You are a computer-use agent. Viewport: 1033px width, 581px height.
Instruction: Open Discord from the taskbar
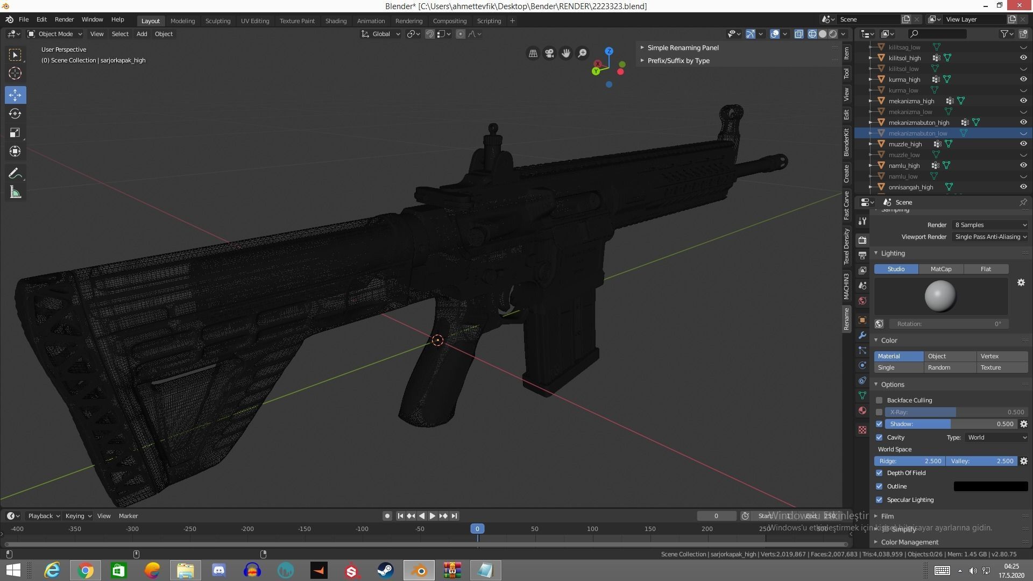[218, 570]
